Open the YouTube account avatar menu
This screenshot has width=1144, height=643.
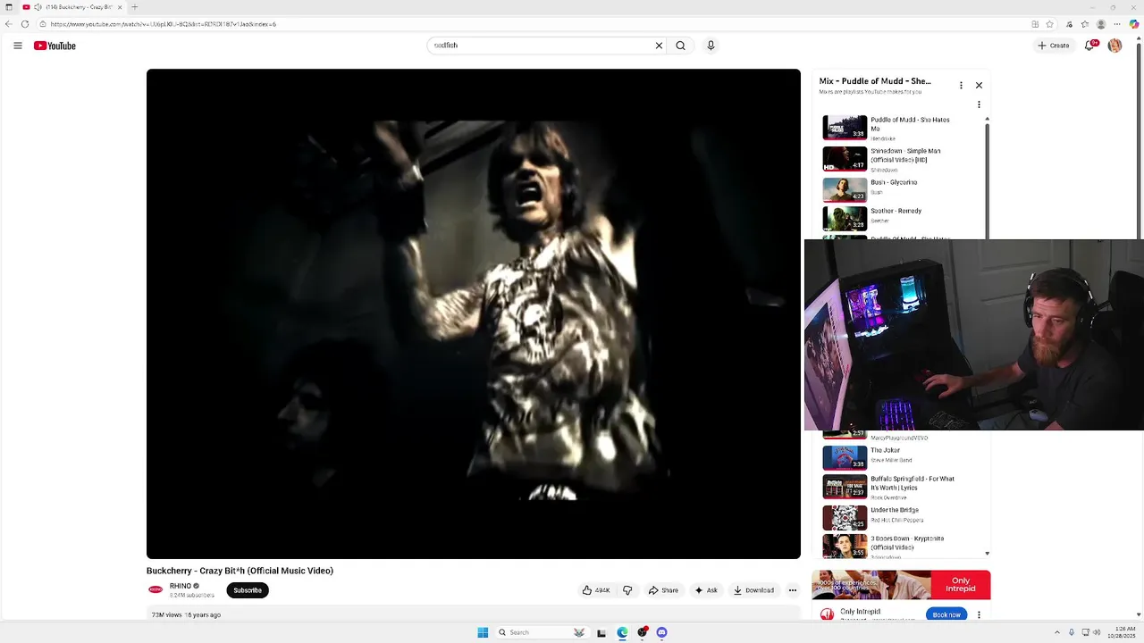[1115, 46]
